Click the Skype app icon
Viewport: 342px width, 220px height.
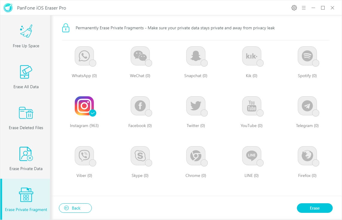(140, 156)
